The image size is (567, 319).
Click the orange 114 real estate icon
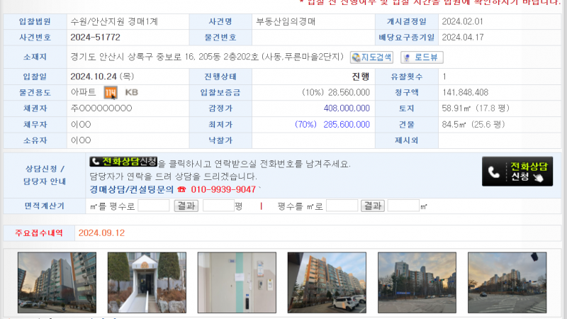pos(110,92)
